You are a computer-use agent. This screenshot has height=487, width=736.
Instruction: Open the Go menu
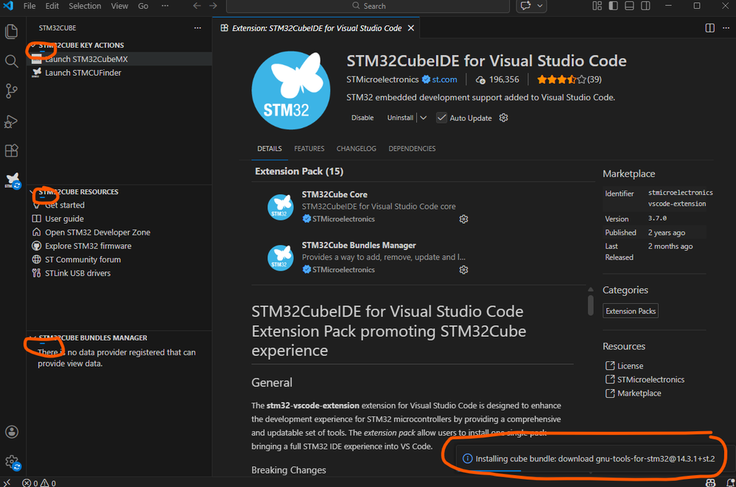coord(143,6)
